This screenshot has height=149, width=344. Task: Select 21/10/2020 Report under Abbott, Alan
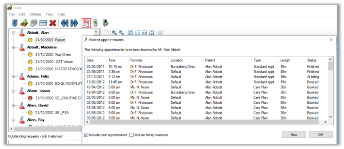(x=50, y=40)
